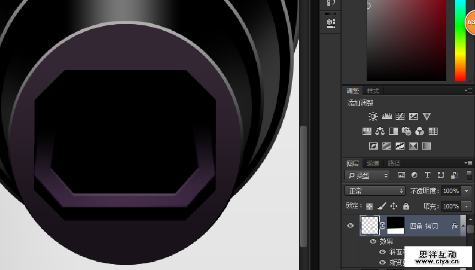The width and height of the screenshot is (475, 270).
Task: Add a Brightness/Contrast adjustment
Action: (x=374, y=117)
